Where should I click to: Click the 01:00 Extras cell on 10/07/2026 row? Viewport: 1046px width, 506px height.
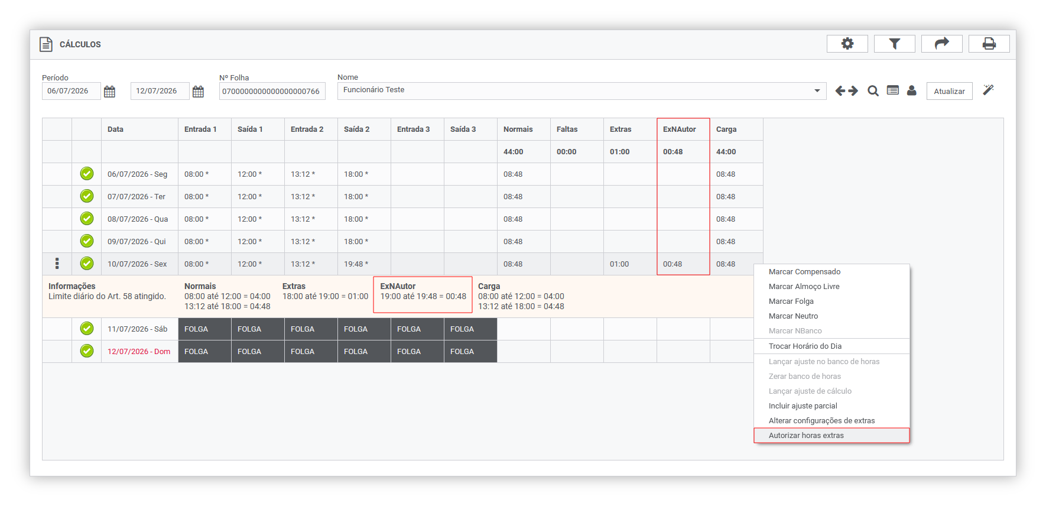tap(630, 264)
